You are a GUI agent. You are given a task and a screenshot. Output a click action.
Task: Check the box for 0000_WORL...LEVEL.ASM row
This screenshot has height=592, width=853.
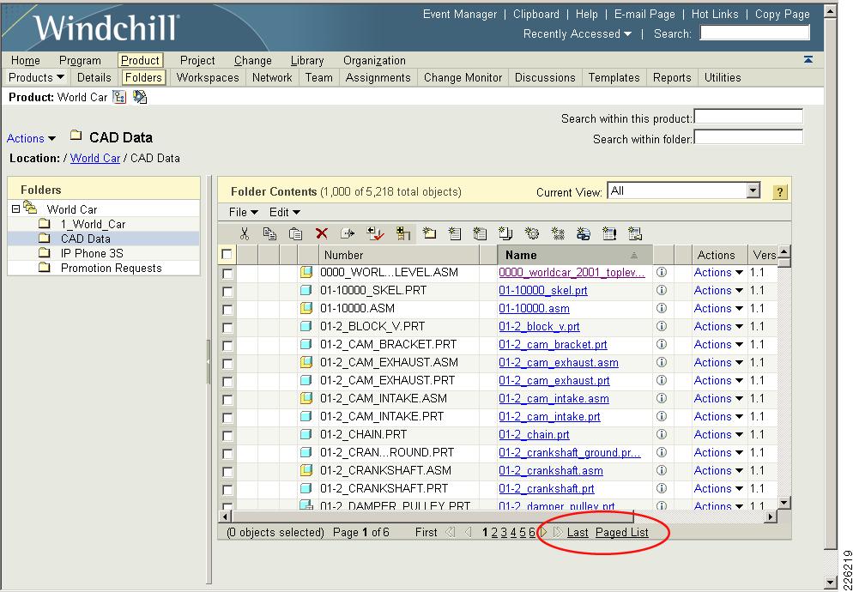(227, 273)
